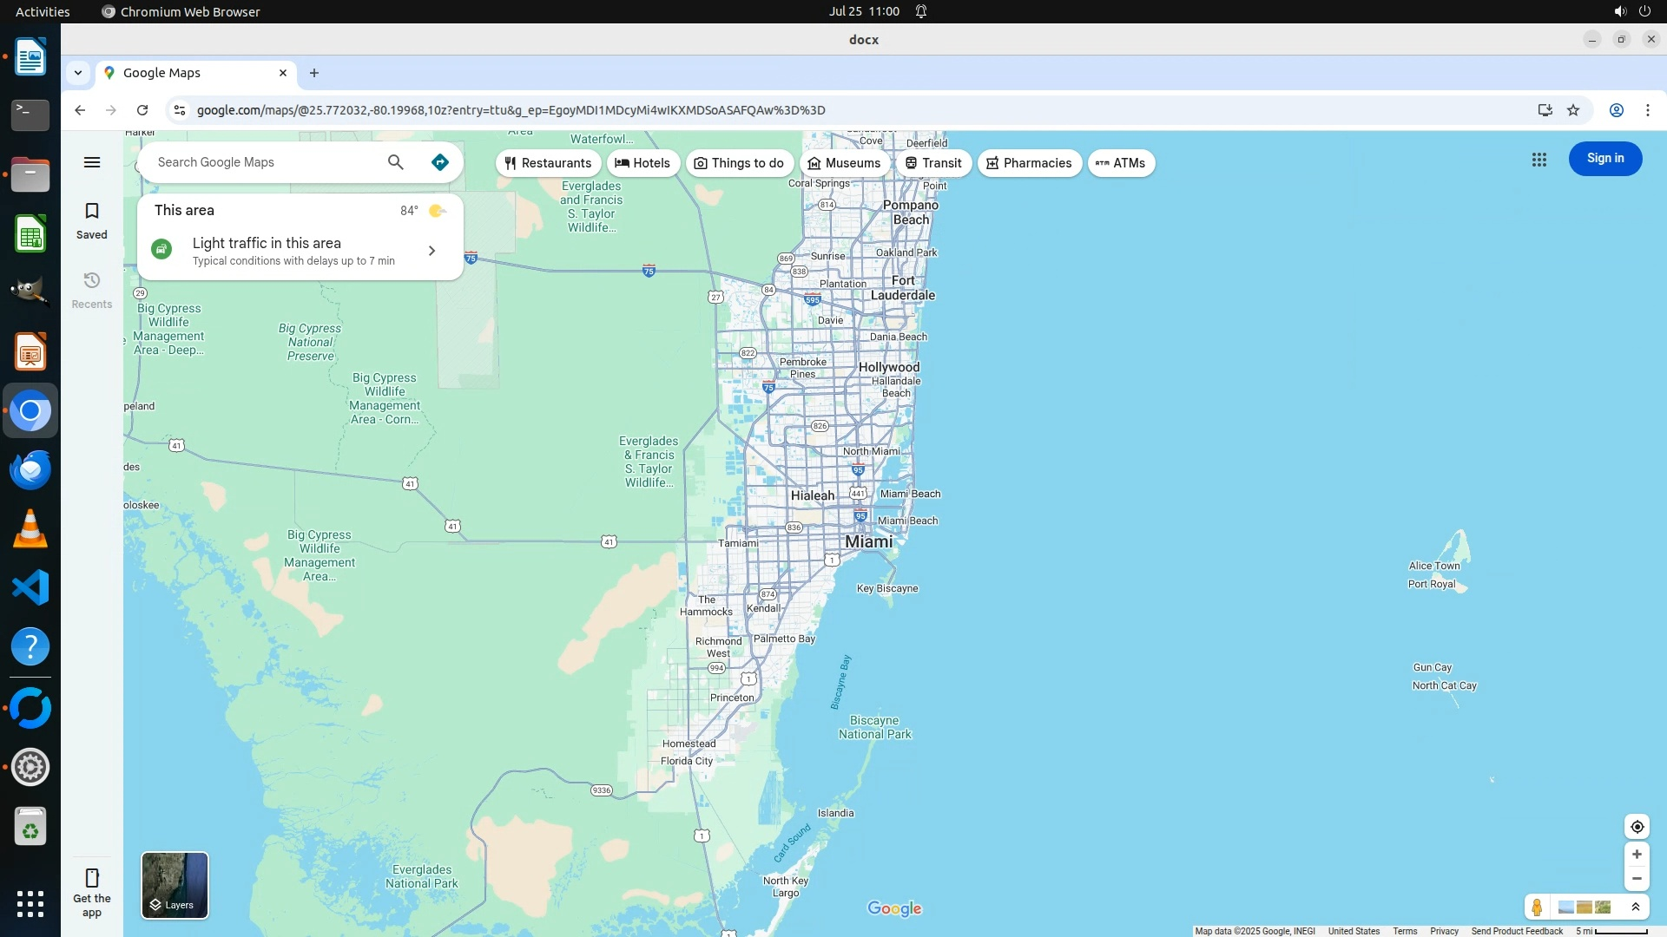Open the Google Maps hamburger menu
The height and width of the screenshot is (937, 1667).
pyautogui.click(x=92, y=162)
